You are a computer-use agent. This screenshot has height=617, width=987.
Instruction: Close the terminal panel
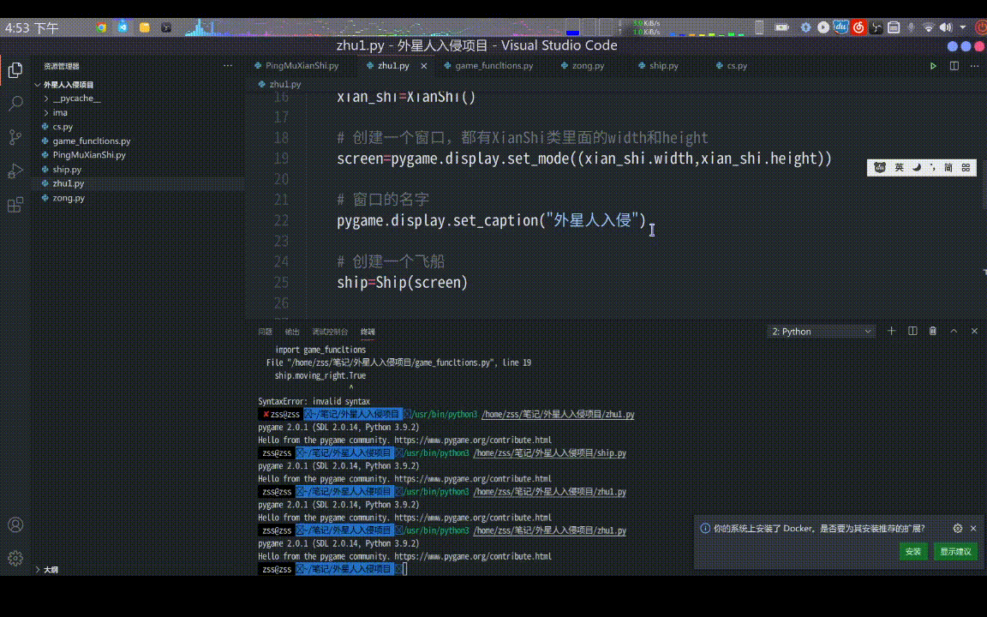tap(974, 331)
